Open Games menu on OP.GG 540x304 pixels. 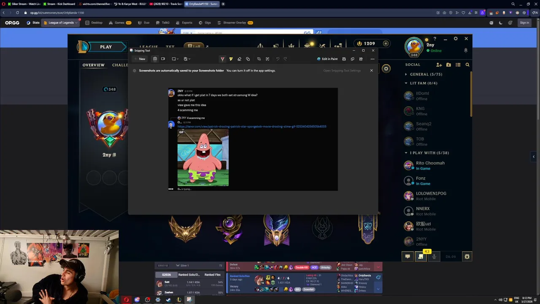pos(120,23)
